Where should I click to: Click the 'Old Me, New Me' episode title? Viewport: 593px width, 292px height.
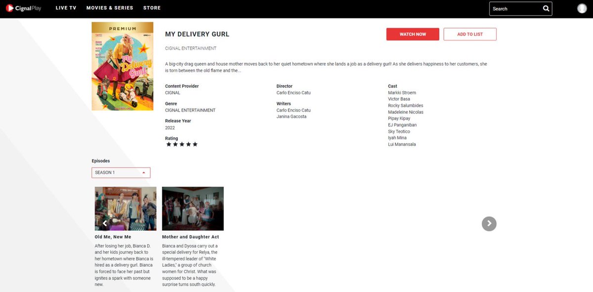tap(113, 237)
